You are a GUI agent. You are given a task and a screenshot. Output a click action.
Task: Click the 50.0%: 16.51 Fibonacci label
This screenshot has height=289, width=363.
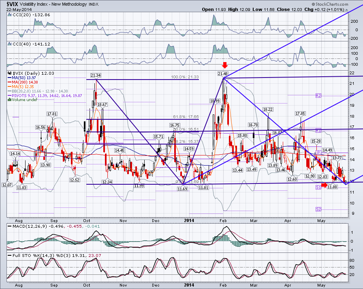[x=186, y=129]
